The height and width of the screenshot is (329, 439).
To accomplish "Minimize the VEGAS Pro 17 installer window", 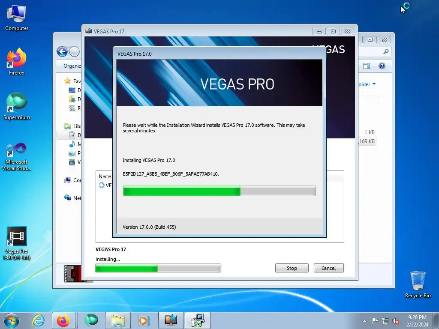I will 319,32.
